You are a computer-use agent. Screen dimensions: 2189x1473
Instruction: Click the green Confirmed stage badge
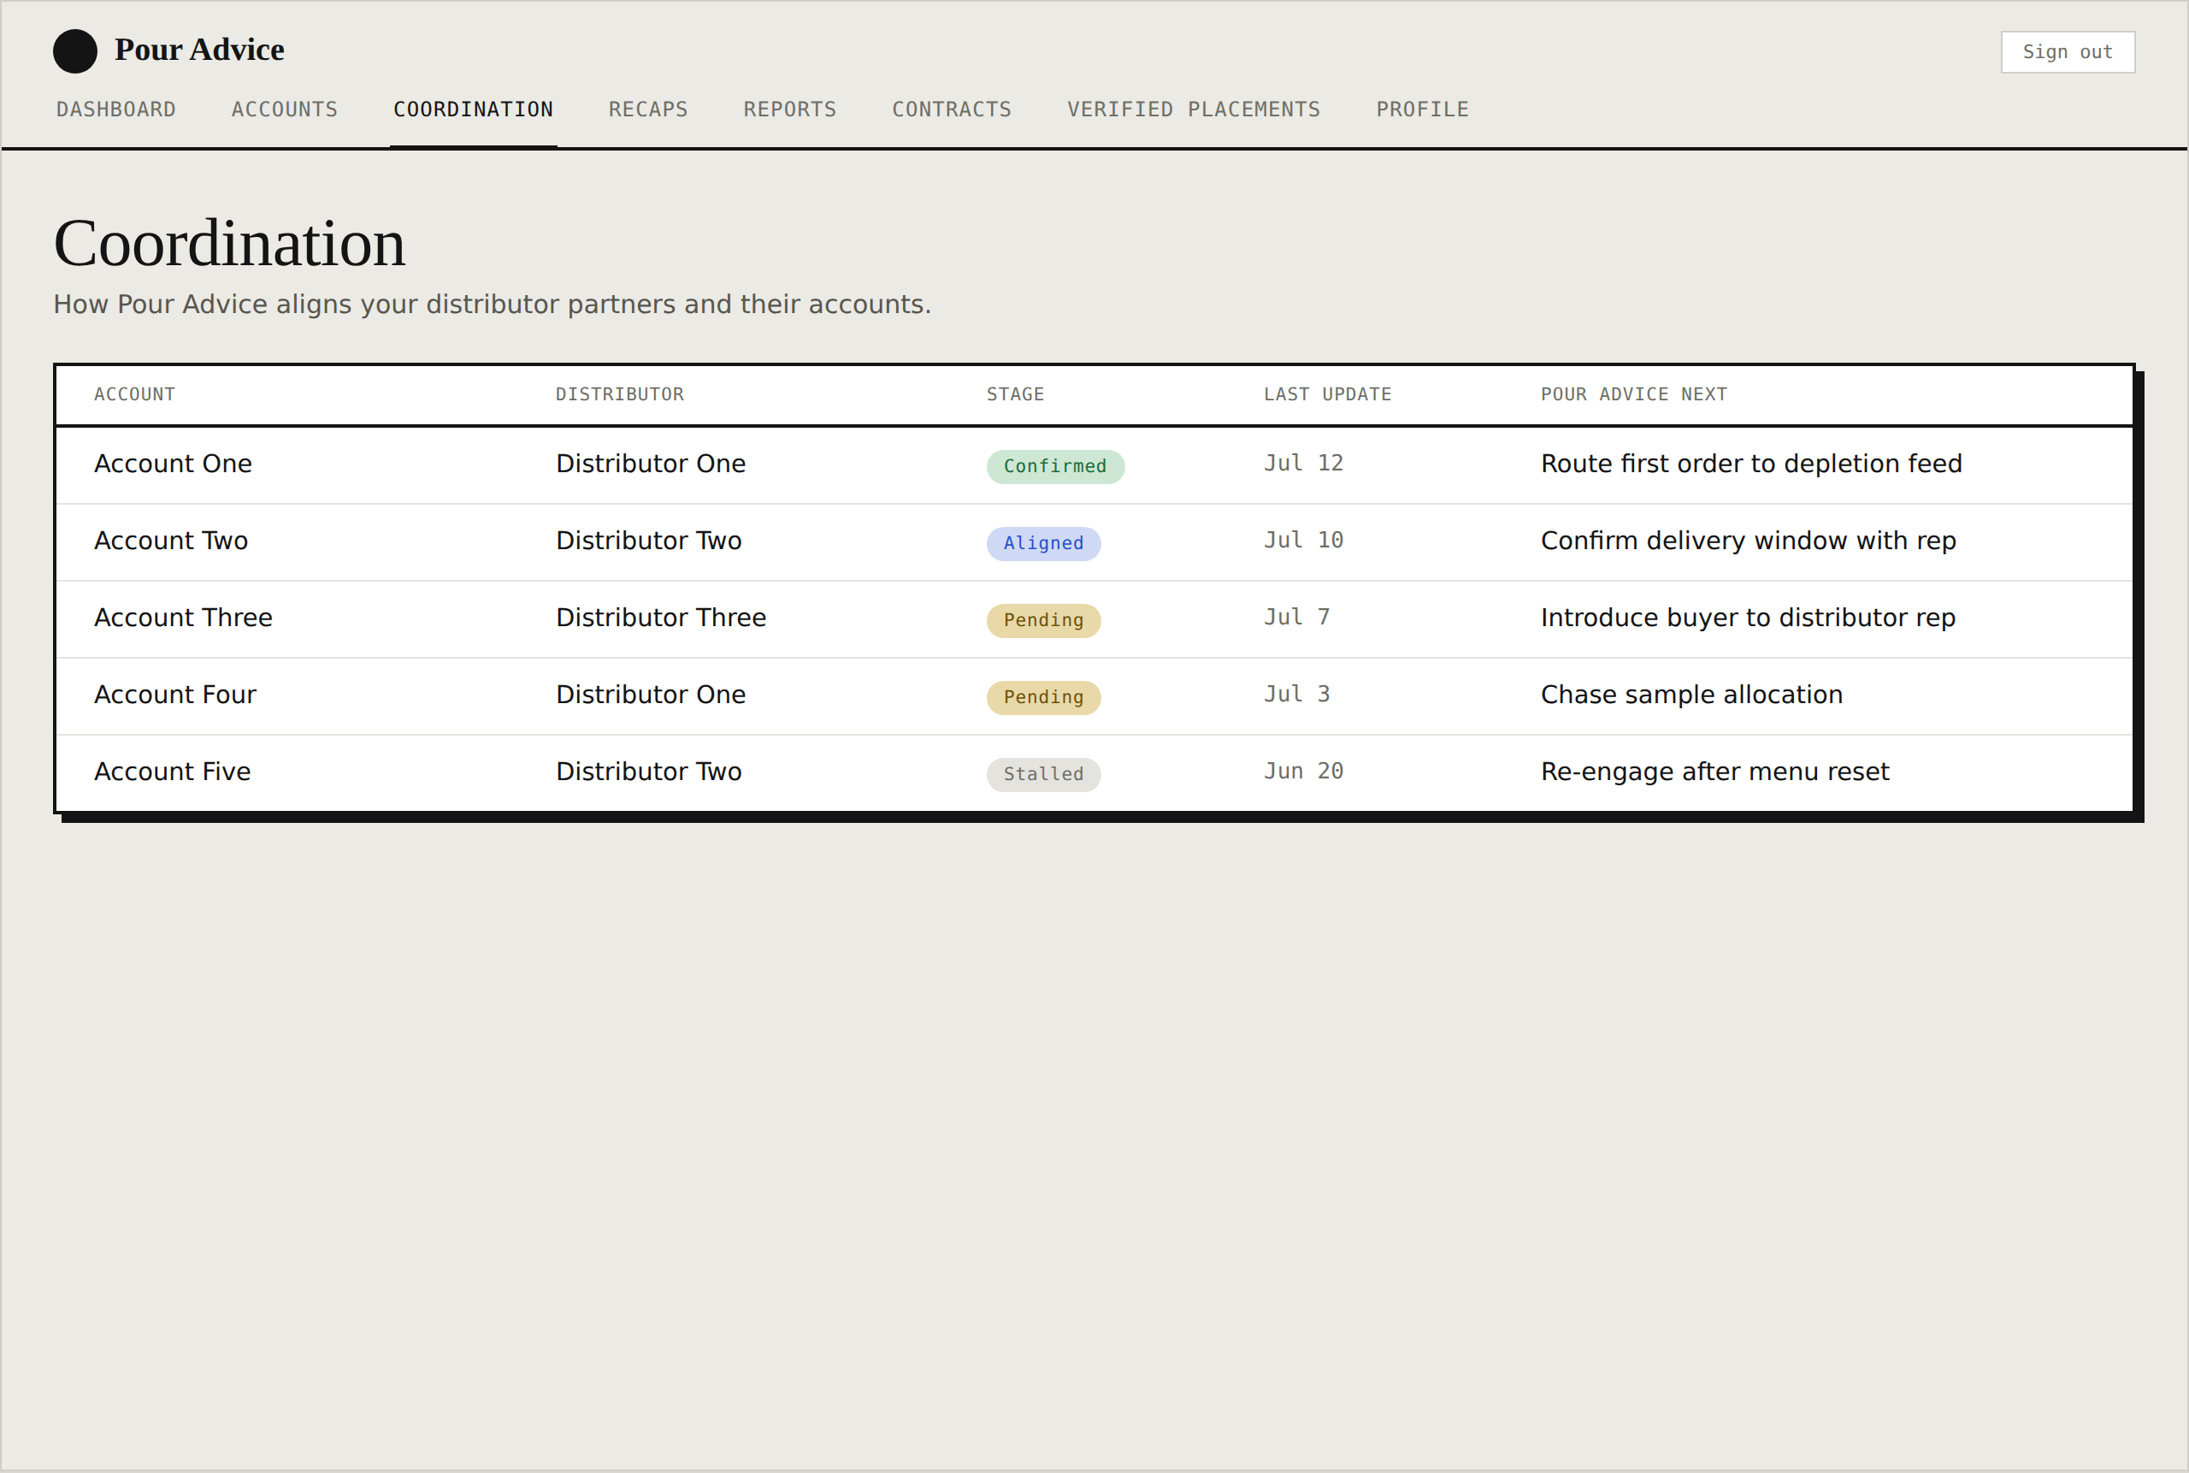[1054, 467]
